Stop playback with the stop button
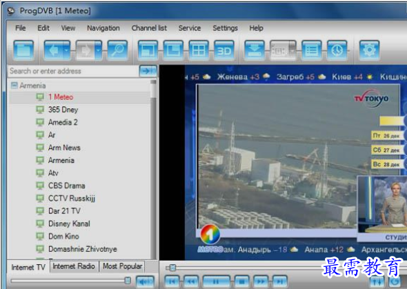The width and height of the screenshot is (407, 289). click(x=241, y=281)
